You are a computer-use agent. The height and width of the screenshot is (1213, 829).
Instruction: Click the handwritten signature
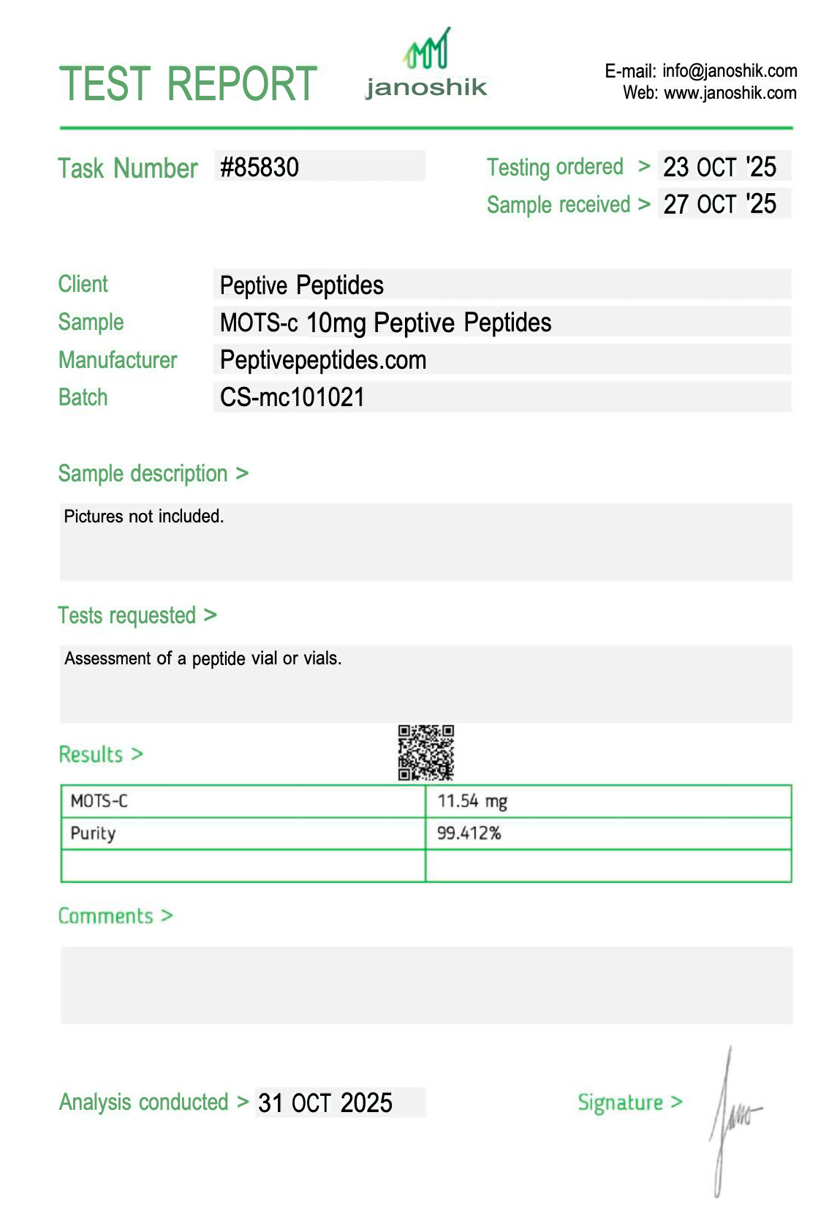click(731, 1119)
